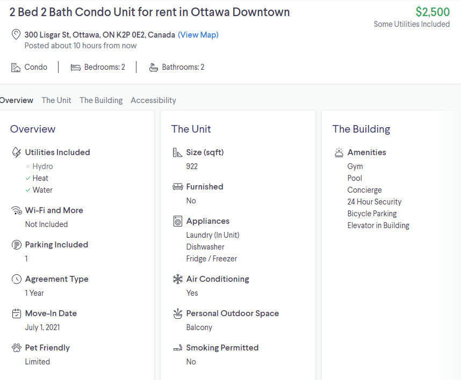Click the Utilities Included lightning icon
The height and width of the screenshot is (380, 461).
pyautogui.click(x=17, y=152)
